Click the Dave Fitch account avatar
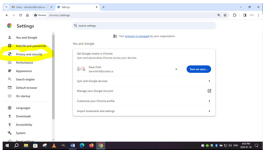263x150 pixels. point(81,69)
